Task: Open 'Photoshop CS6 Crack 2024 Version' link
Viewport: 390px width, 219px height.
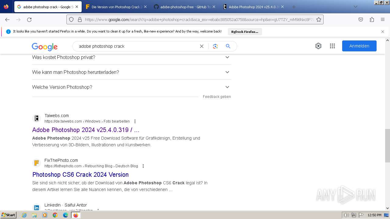Action: (x=80, y=175)
